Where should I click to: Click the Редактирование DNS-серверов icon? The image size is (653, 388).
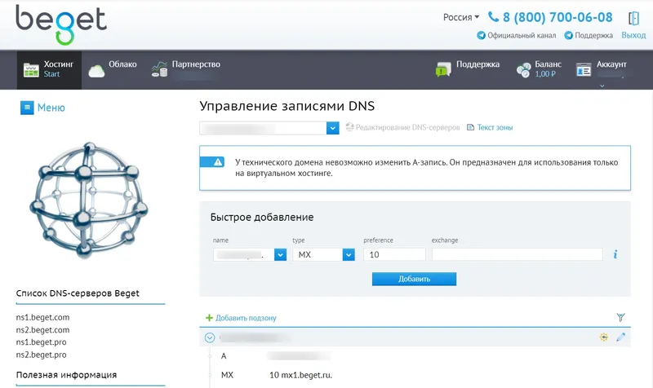point(350,127)
